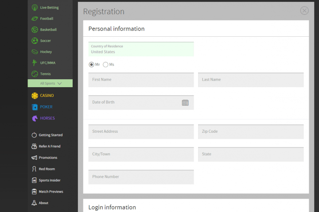Click into the First Name field

pyautogui.click(x=141, y=80)
